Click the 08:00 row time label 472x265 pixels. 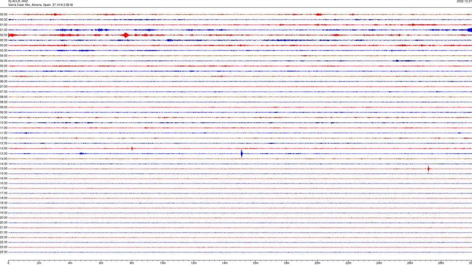pos(3,97)
